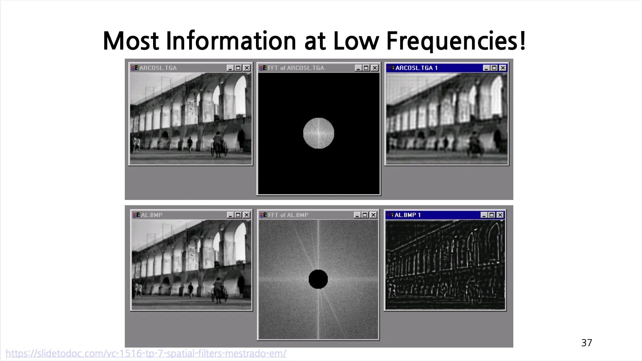Maximize the ARCOSL.TGA window

(238, 68)
